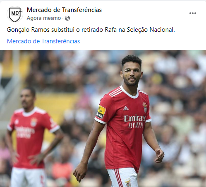Click the Adidas logo on the red shirt
206x187 pixels.
[x=126, y=108]
